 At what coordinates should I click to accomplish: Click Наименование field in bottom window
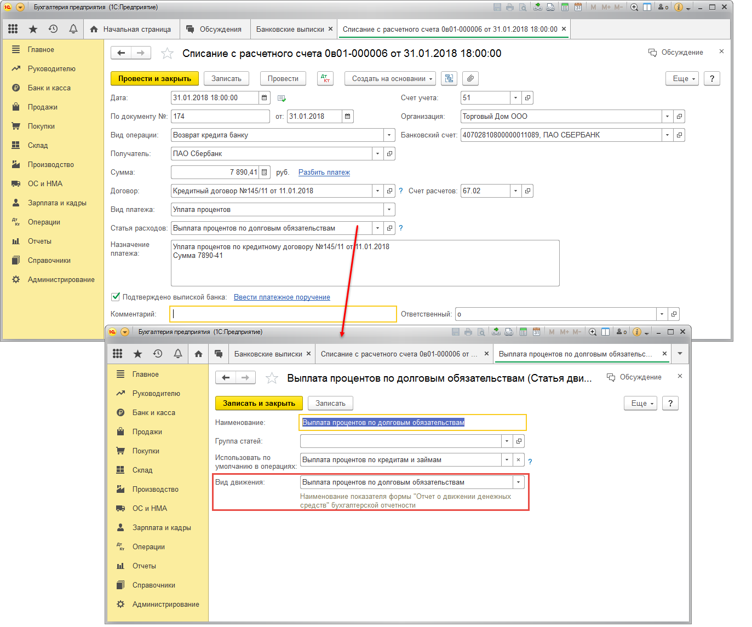pos(413,422)
